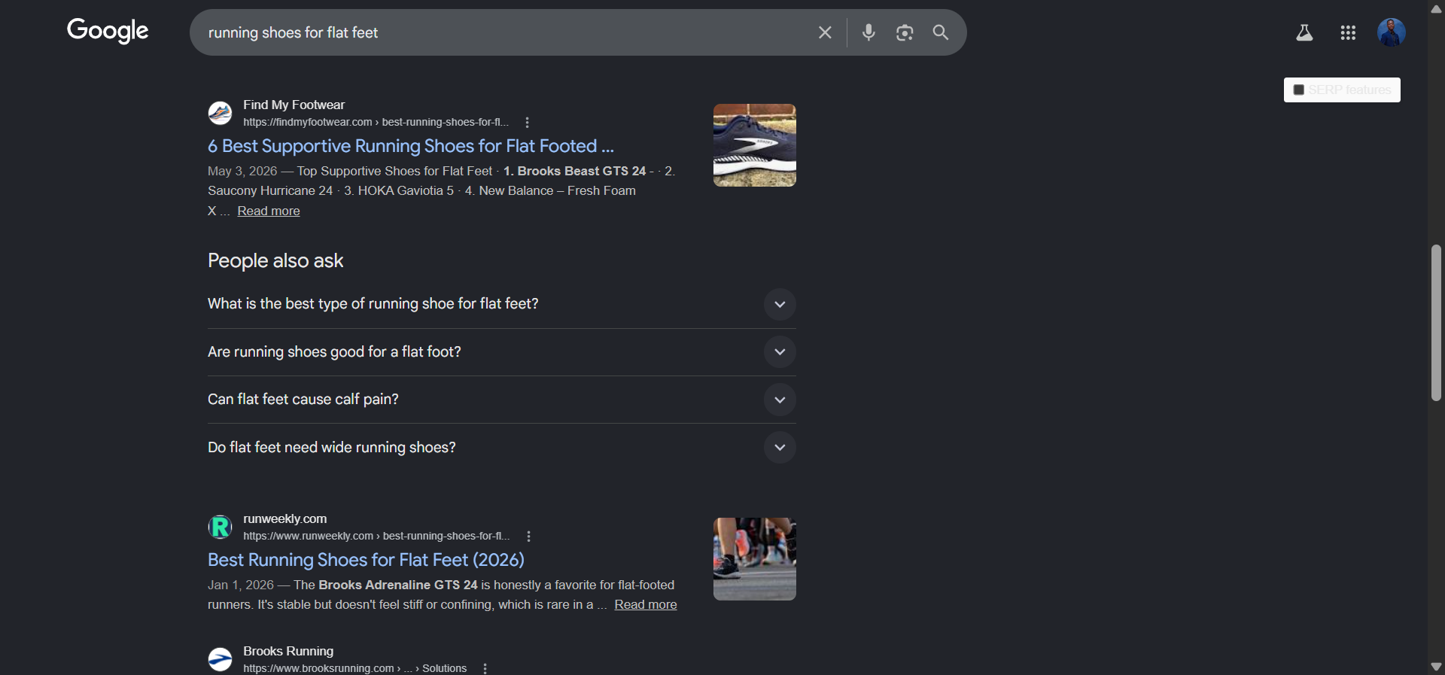Image resolution: width=1445 pixels, height=675 pixels.
Task: Click runweekly.com site favicon
Action: [220, 527]
